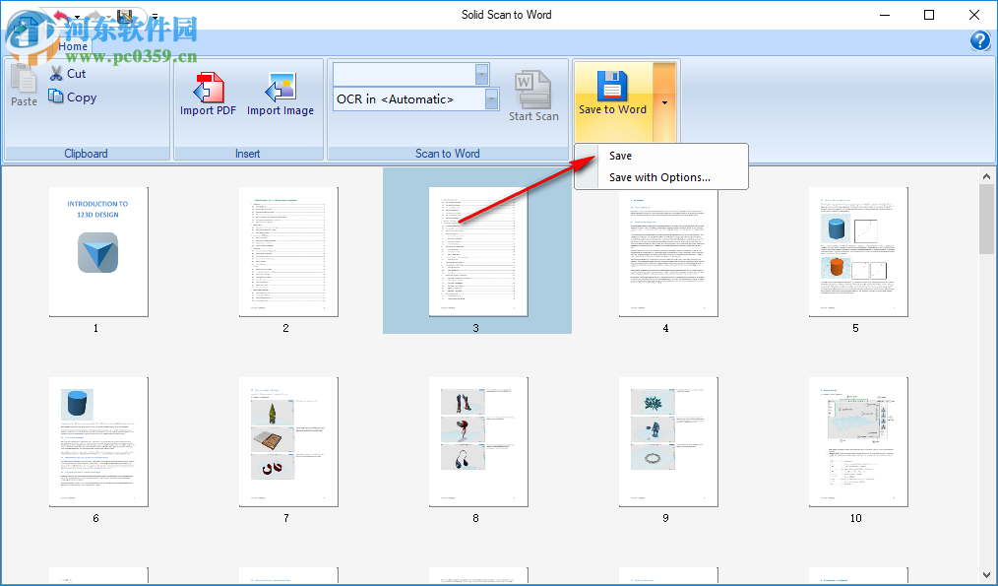The height and width of the screenshot is (586, 998).
Task: Click the Undo arrow in quick access toolbar
Action: (x=59, y=17)
